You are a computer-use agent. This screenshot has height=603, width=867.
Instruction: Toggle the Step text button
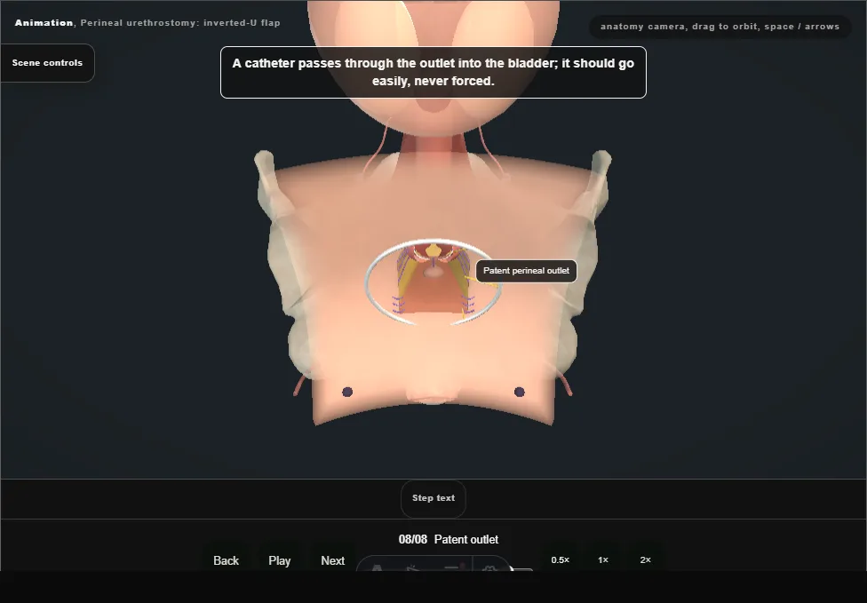[x=433, y=498]
